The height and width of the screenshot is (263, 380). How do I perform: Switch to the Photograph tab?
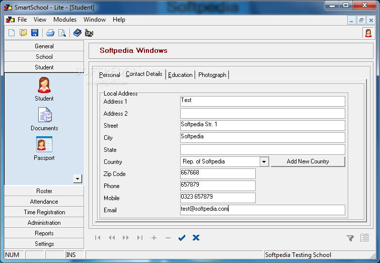(x=212, y=75)
